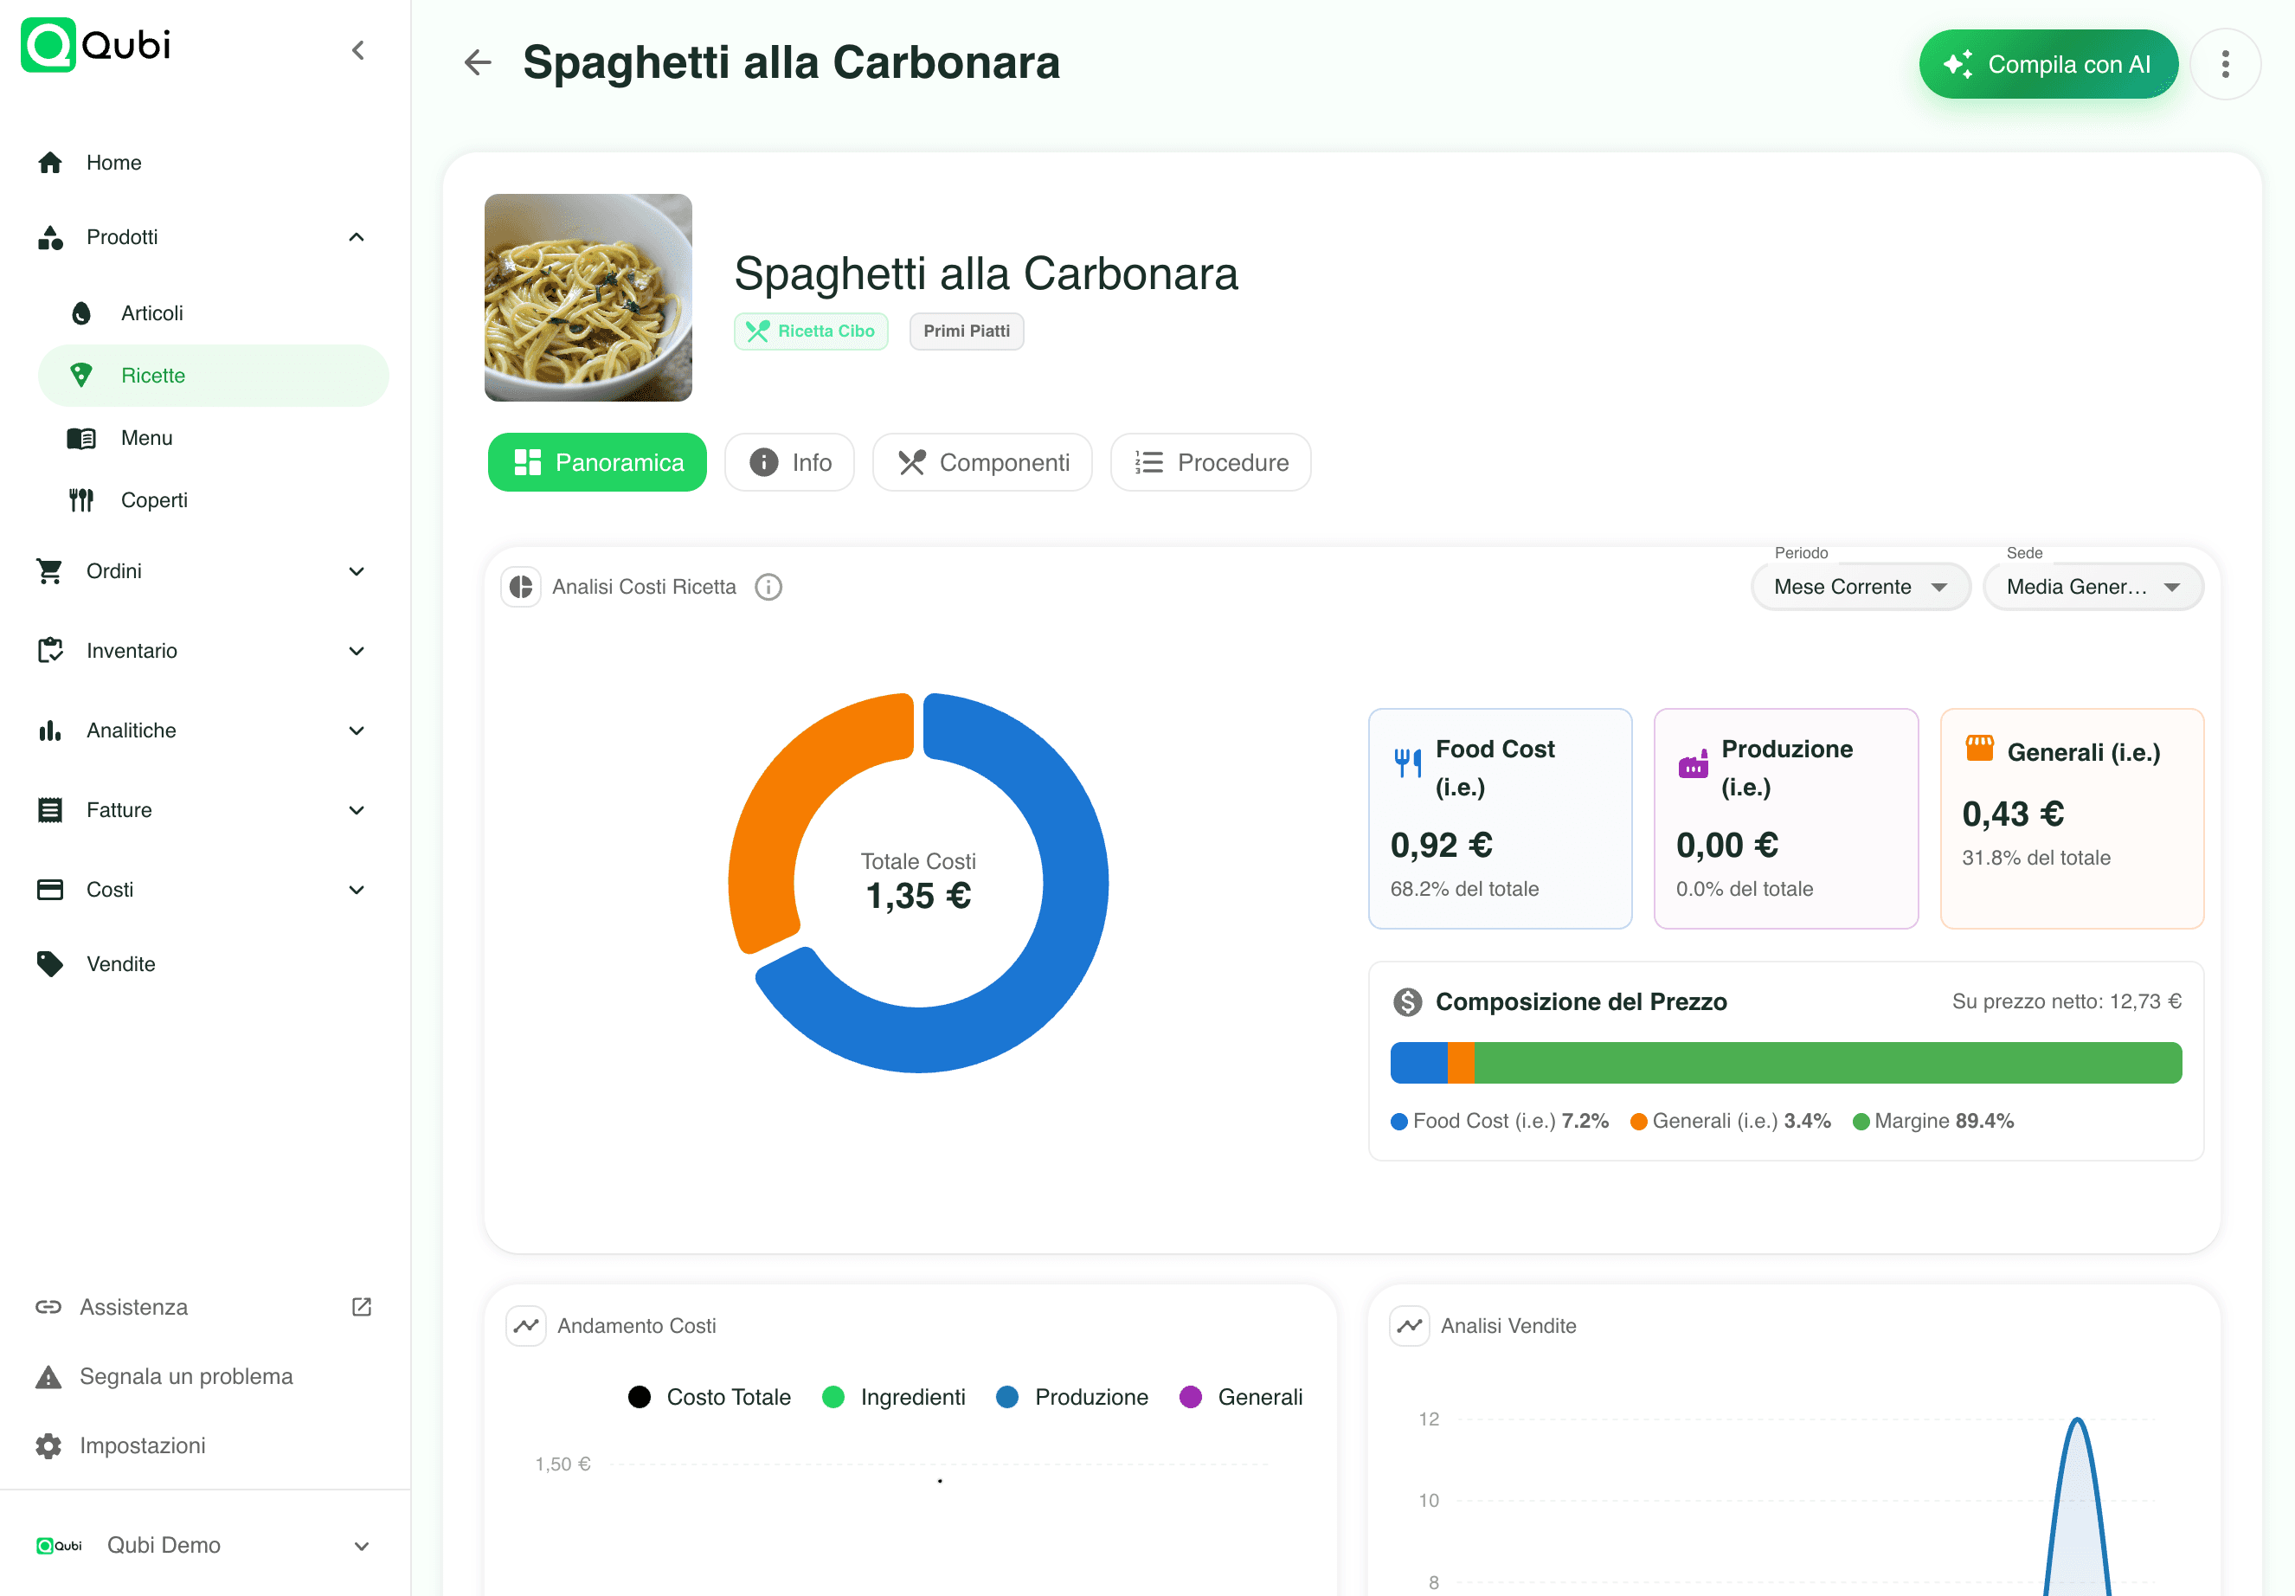The height and width of the screenshot is (1596, 2295).
Task: Switch to the Componenti tab
Action: (x=981, y=462)
